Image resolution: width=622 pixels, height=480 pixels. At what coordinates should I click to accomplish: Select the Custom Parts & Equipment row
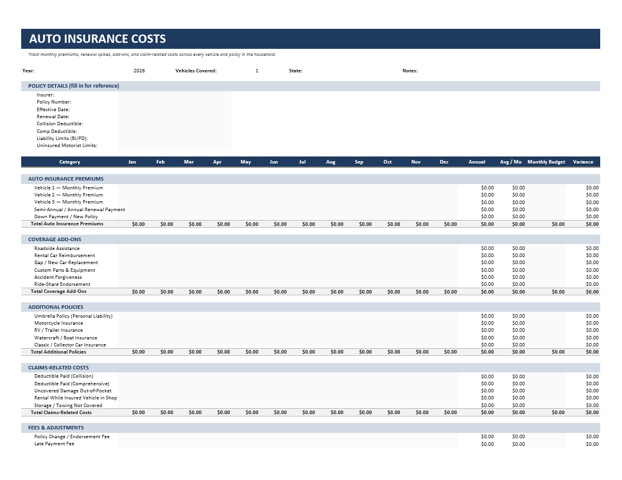[310, 270]
